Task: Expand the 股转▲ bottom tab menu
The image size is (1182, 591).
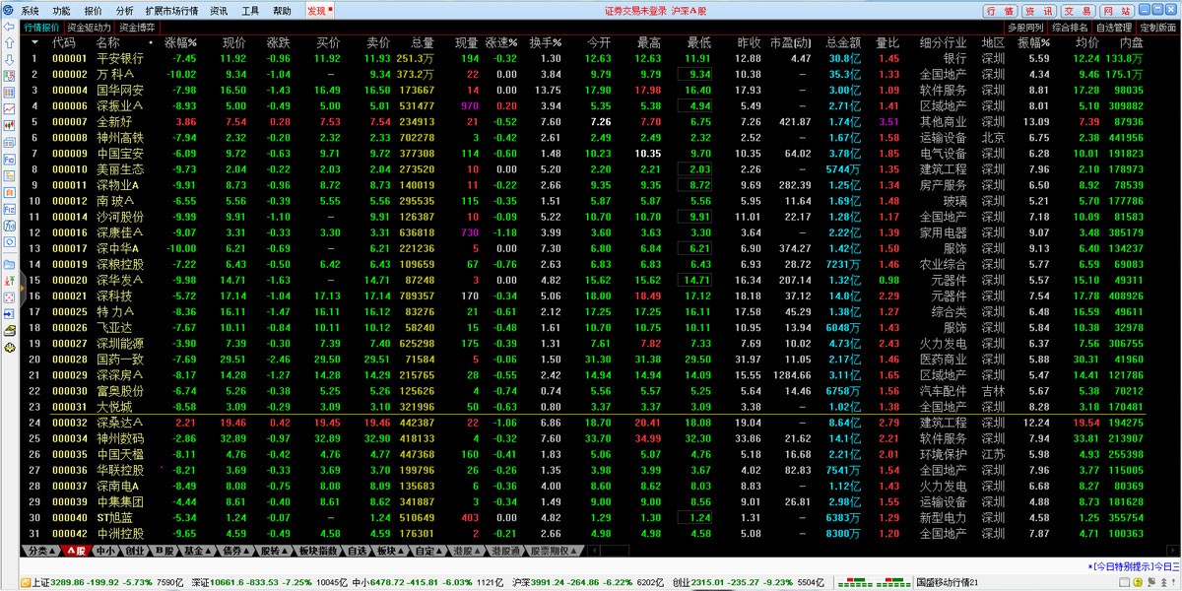Action: pos(275,551)
